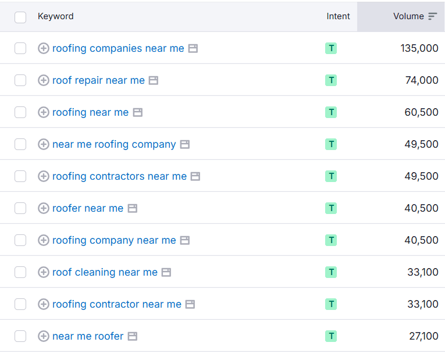Click the plus icon for roof cleaning near me
Image resolution: width=445 pixels, height=353 pixels.
44,272
